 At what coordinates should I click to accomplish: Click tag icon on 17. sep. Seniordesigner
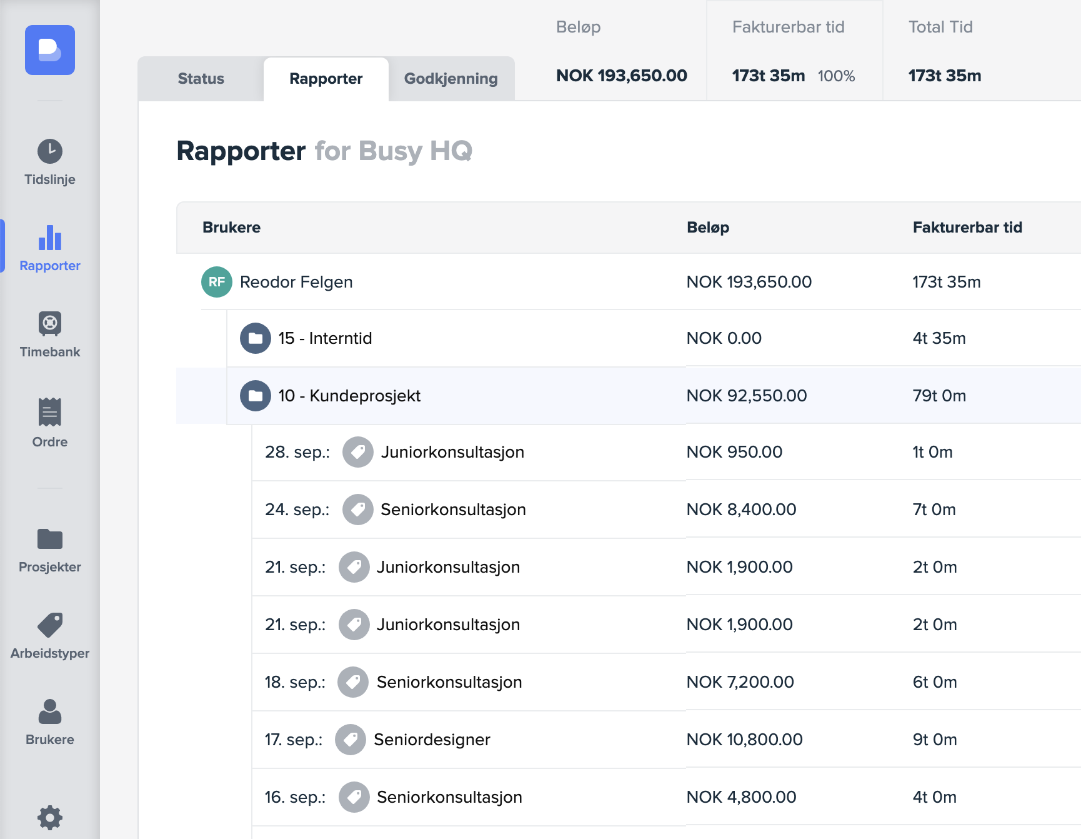(x=351, y=740)
